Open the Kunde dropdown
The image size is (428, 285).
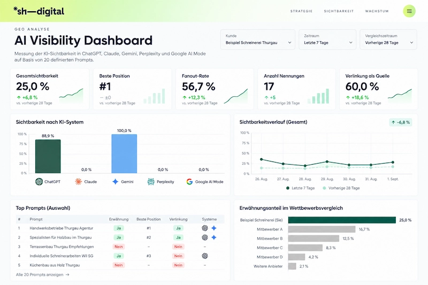(258, 40)
